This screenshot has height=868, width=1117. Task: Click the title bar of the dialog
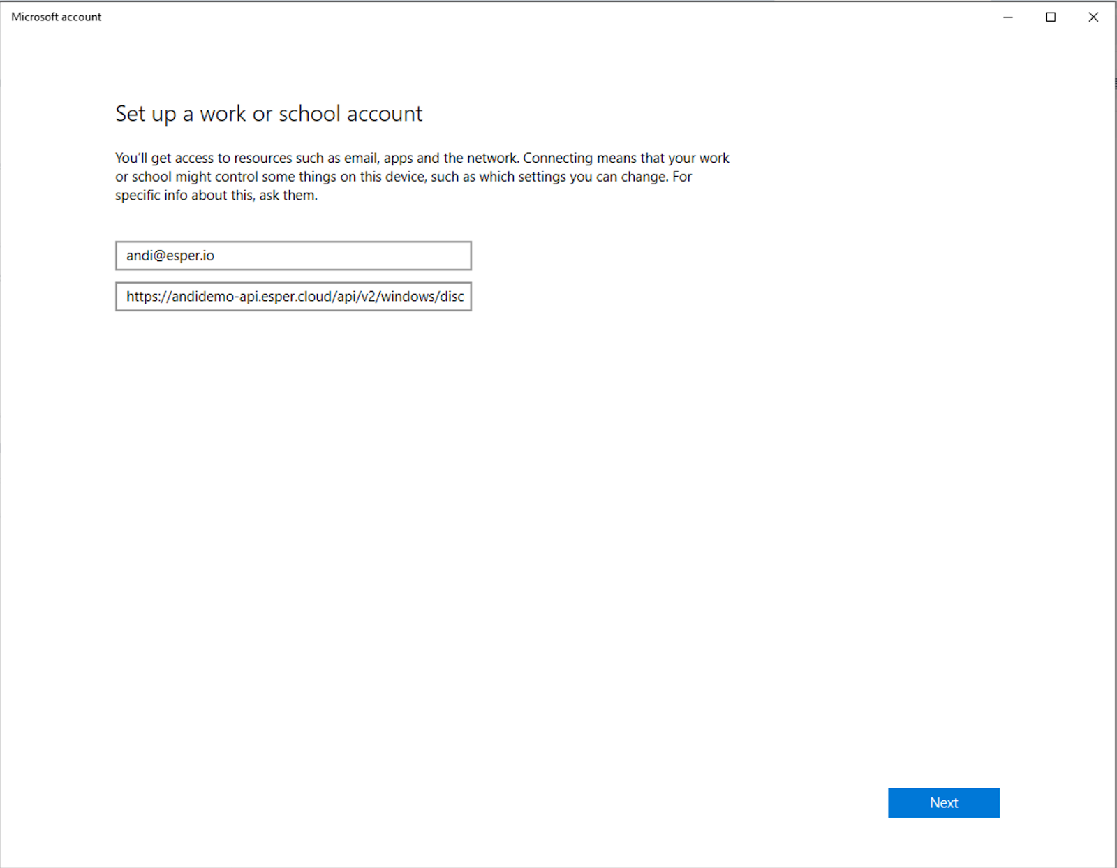point(489,16)
